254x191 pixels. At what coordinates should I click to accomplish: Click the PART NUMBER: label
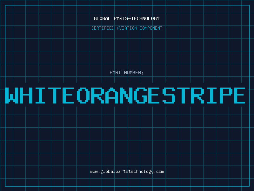click(x=127, y=73)
